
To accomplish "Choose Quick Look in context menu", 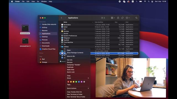I will 78,72.
